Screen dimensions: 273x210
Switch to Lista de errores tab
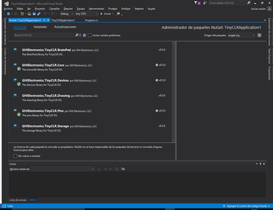[18, 200]
